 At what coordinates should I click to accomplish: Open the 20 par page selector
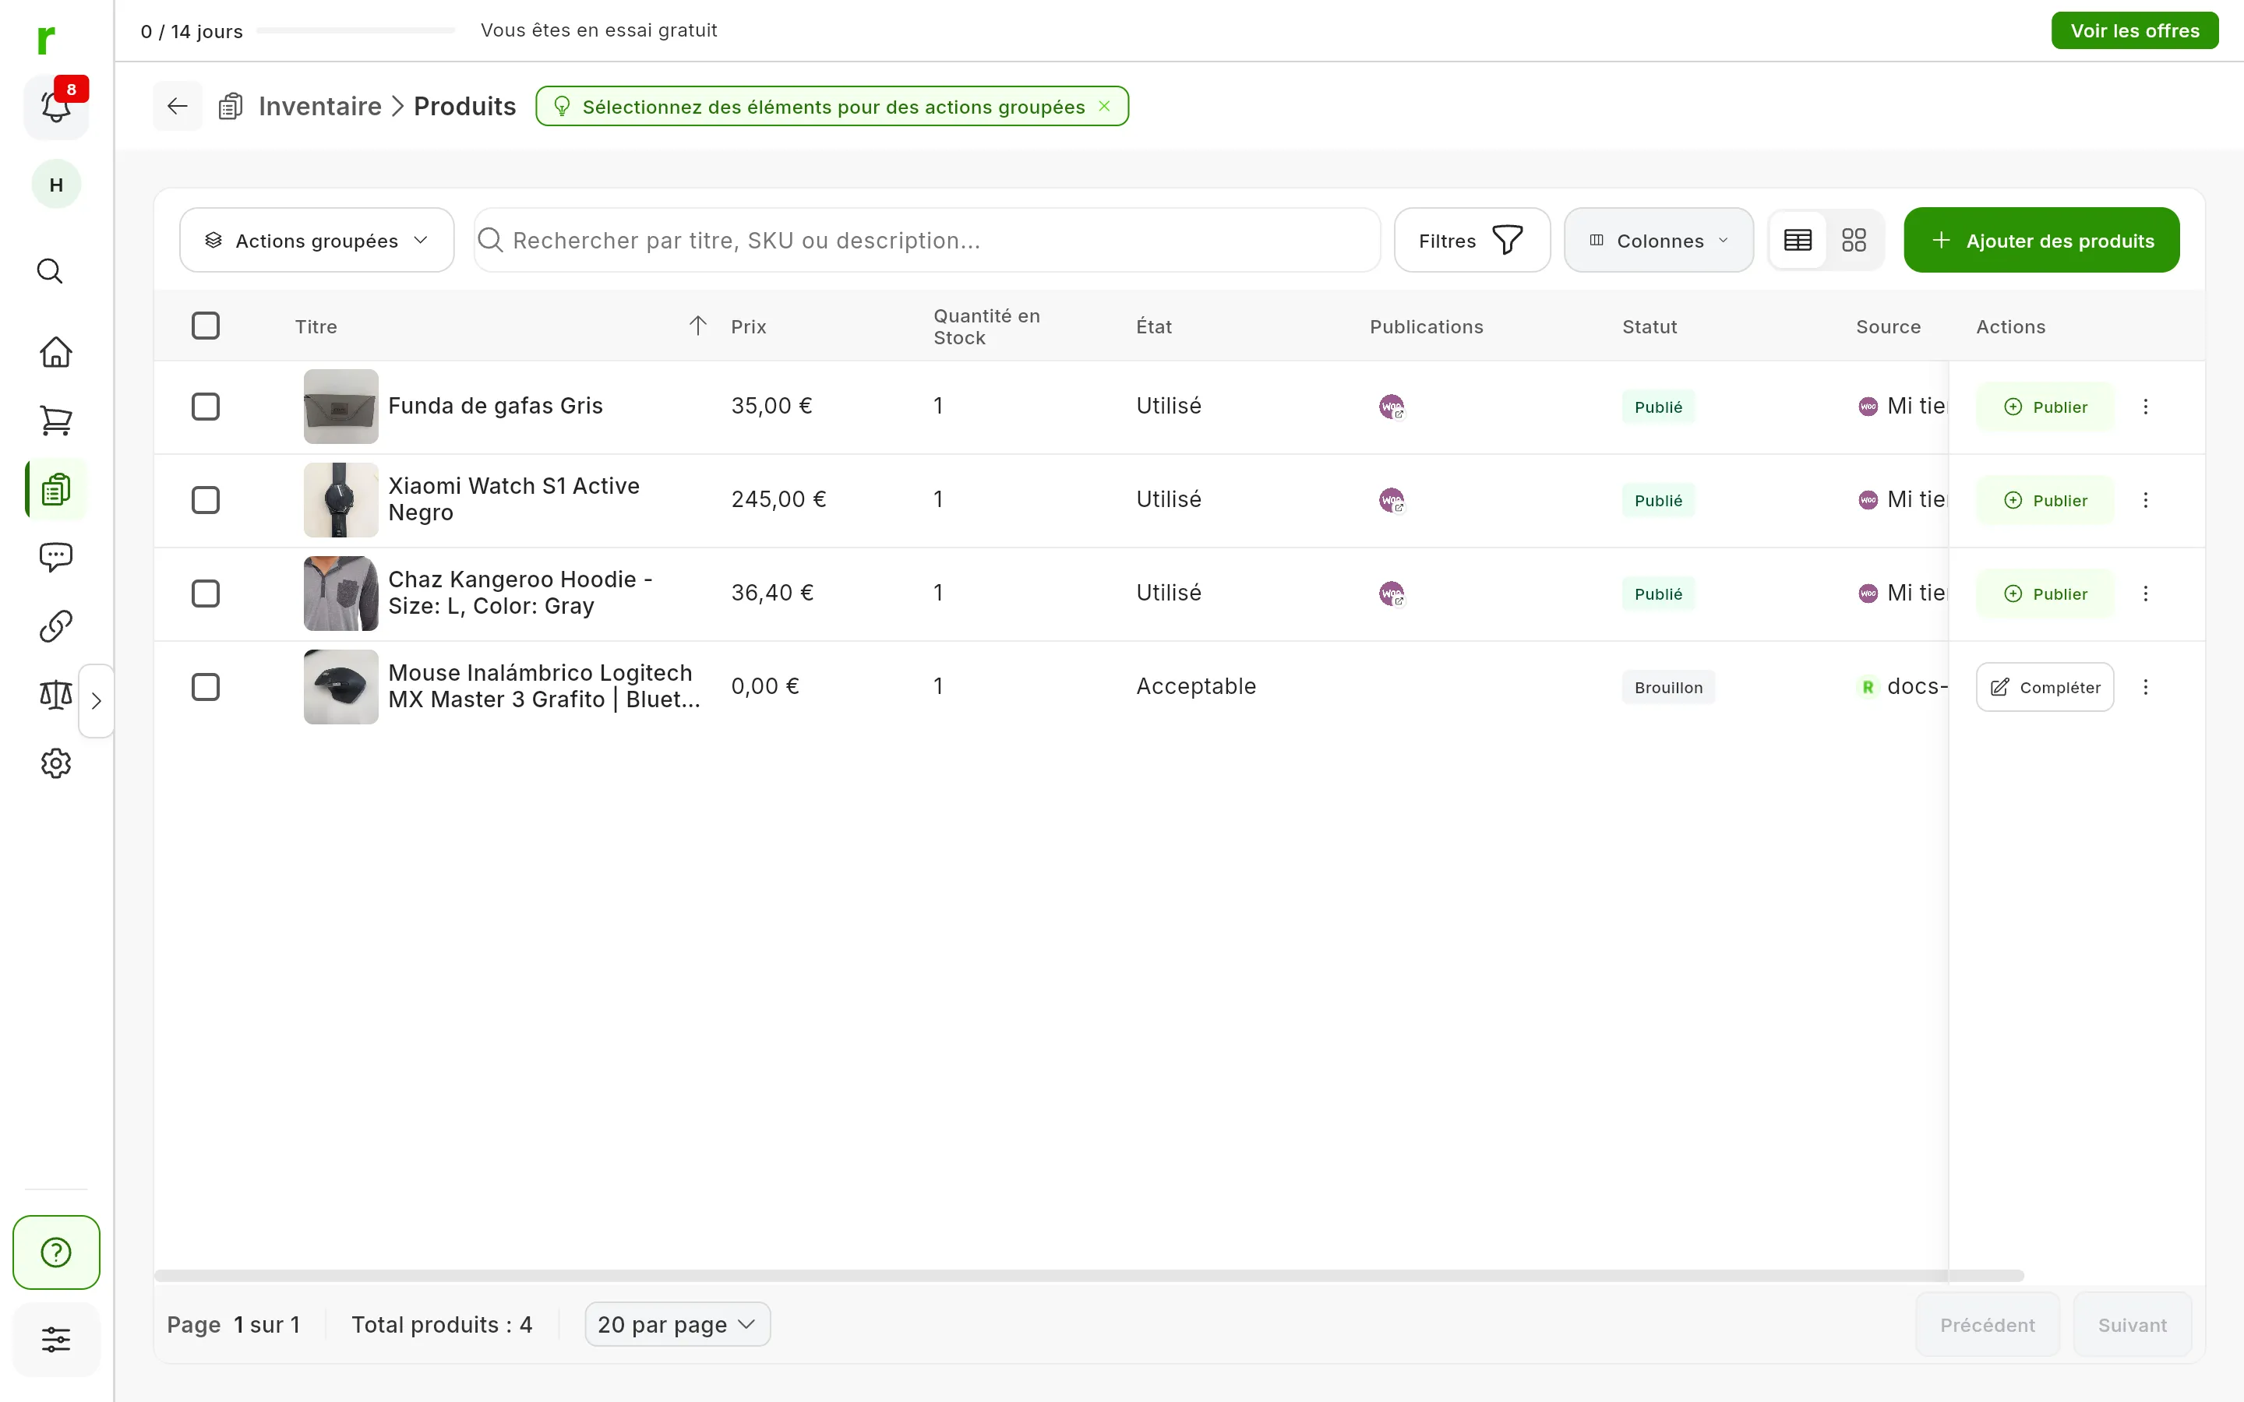(x=677, y=1324)
